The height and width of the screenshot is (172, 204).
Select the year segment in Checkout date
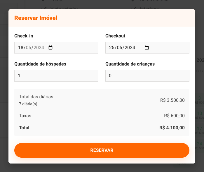coord(130,48)
